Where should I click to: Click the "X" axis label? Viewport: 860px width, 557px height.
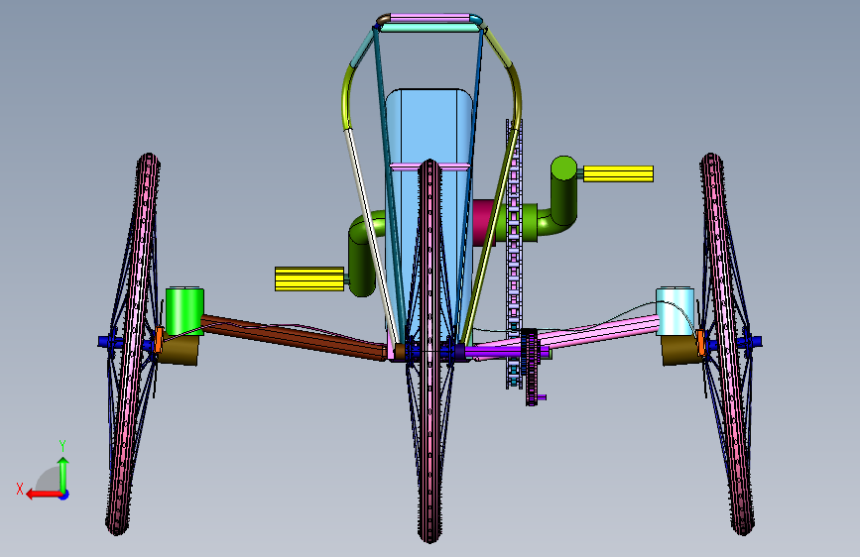(20, 489)
